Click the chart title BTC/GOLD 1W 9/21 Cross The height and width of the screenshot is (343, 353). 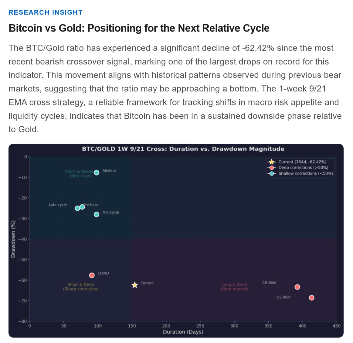tap(183, 149)
